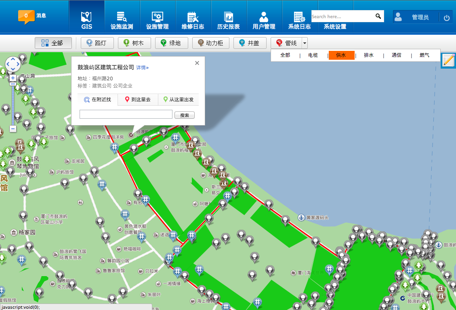Click the map edit pencil icon
This screenshot has height=310, width=456.
click(448, 60)
